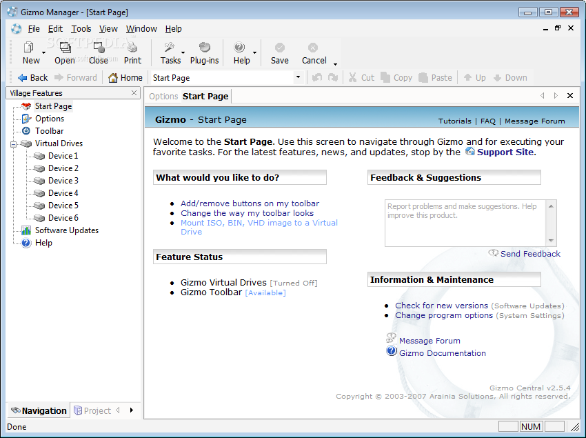Click the Print toolbar icon
This screenshot has width=586, height=438.
tap(132, 48)
